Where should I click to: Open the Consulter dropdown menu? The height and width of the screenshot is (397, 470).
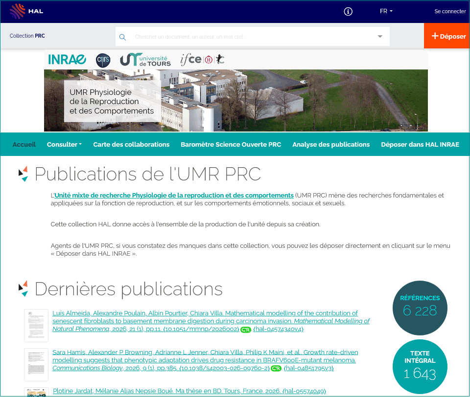(64, 144)
